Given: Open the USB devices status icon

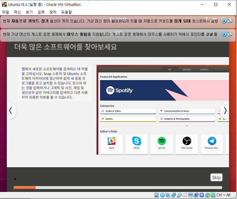Looking at the screenshot, I should (179, 195).
